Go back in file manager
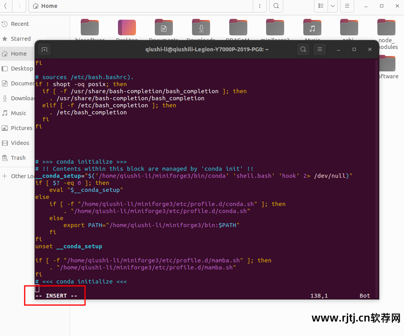The height and width of the screenshot is (336, 404). point(6,6)
